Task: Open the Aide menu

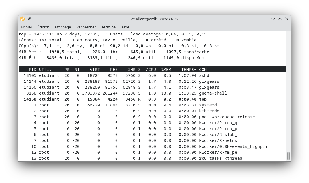Action: coord(125,27)
